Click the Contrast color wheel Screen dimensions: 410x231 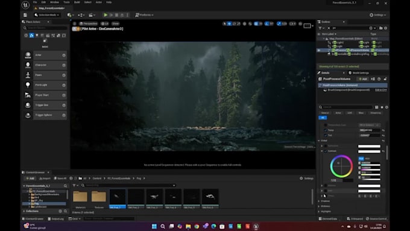(x=341, y=166)
